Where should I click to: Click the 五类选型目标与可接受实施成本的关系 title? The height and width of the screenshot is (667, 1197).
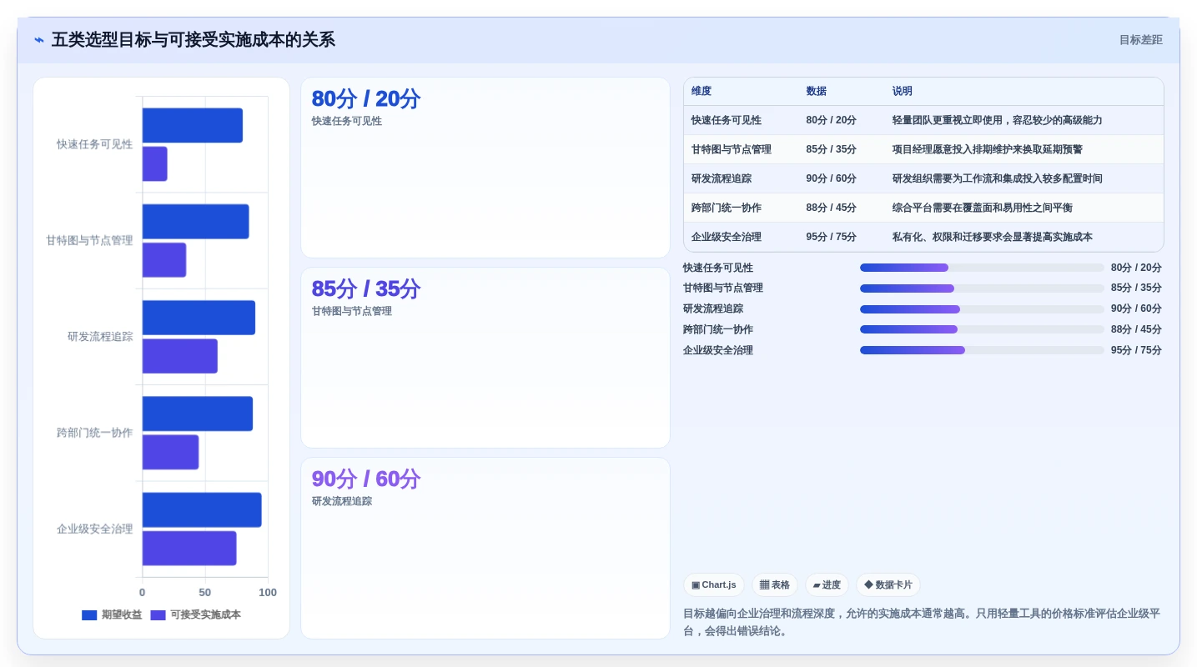tap(194, 40)
